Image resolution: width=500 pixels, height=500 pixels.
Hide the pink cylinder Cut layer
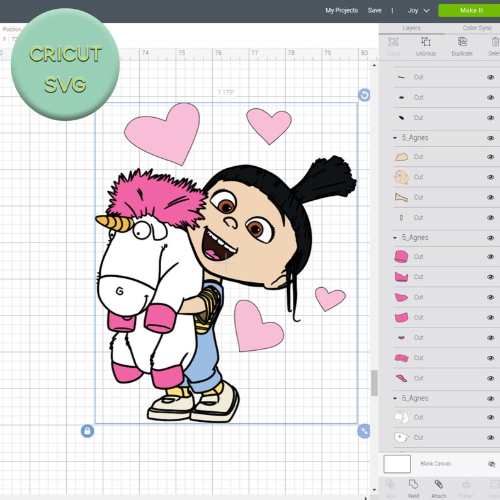pyautogui.click(x=491, y=257)
